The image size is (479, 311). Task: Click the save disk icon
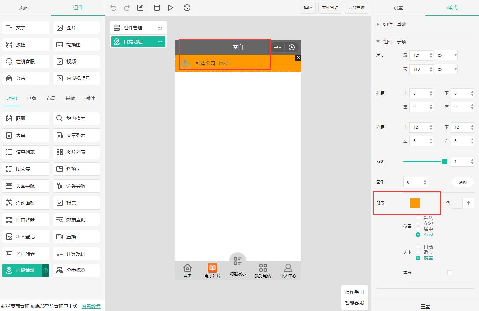click(140, 8)
